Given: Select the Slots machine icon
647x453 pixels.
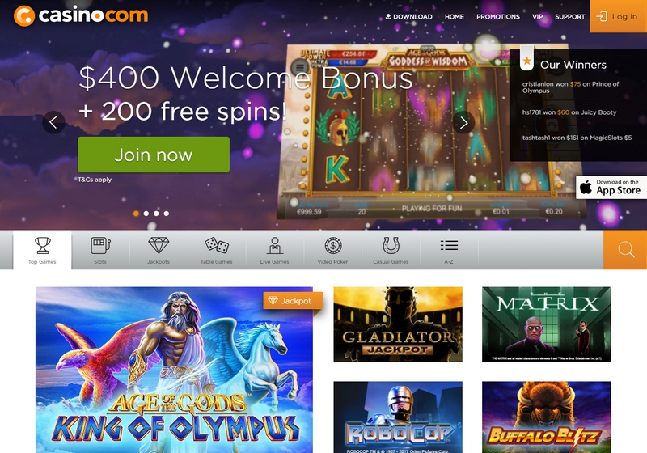Looking at the screenshot, I should tap(100, 250).
